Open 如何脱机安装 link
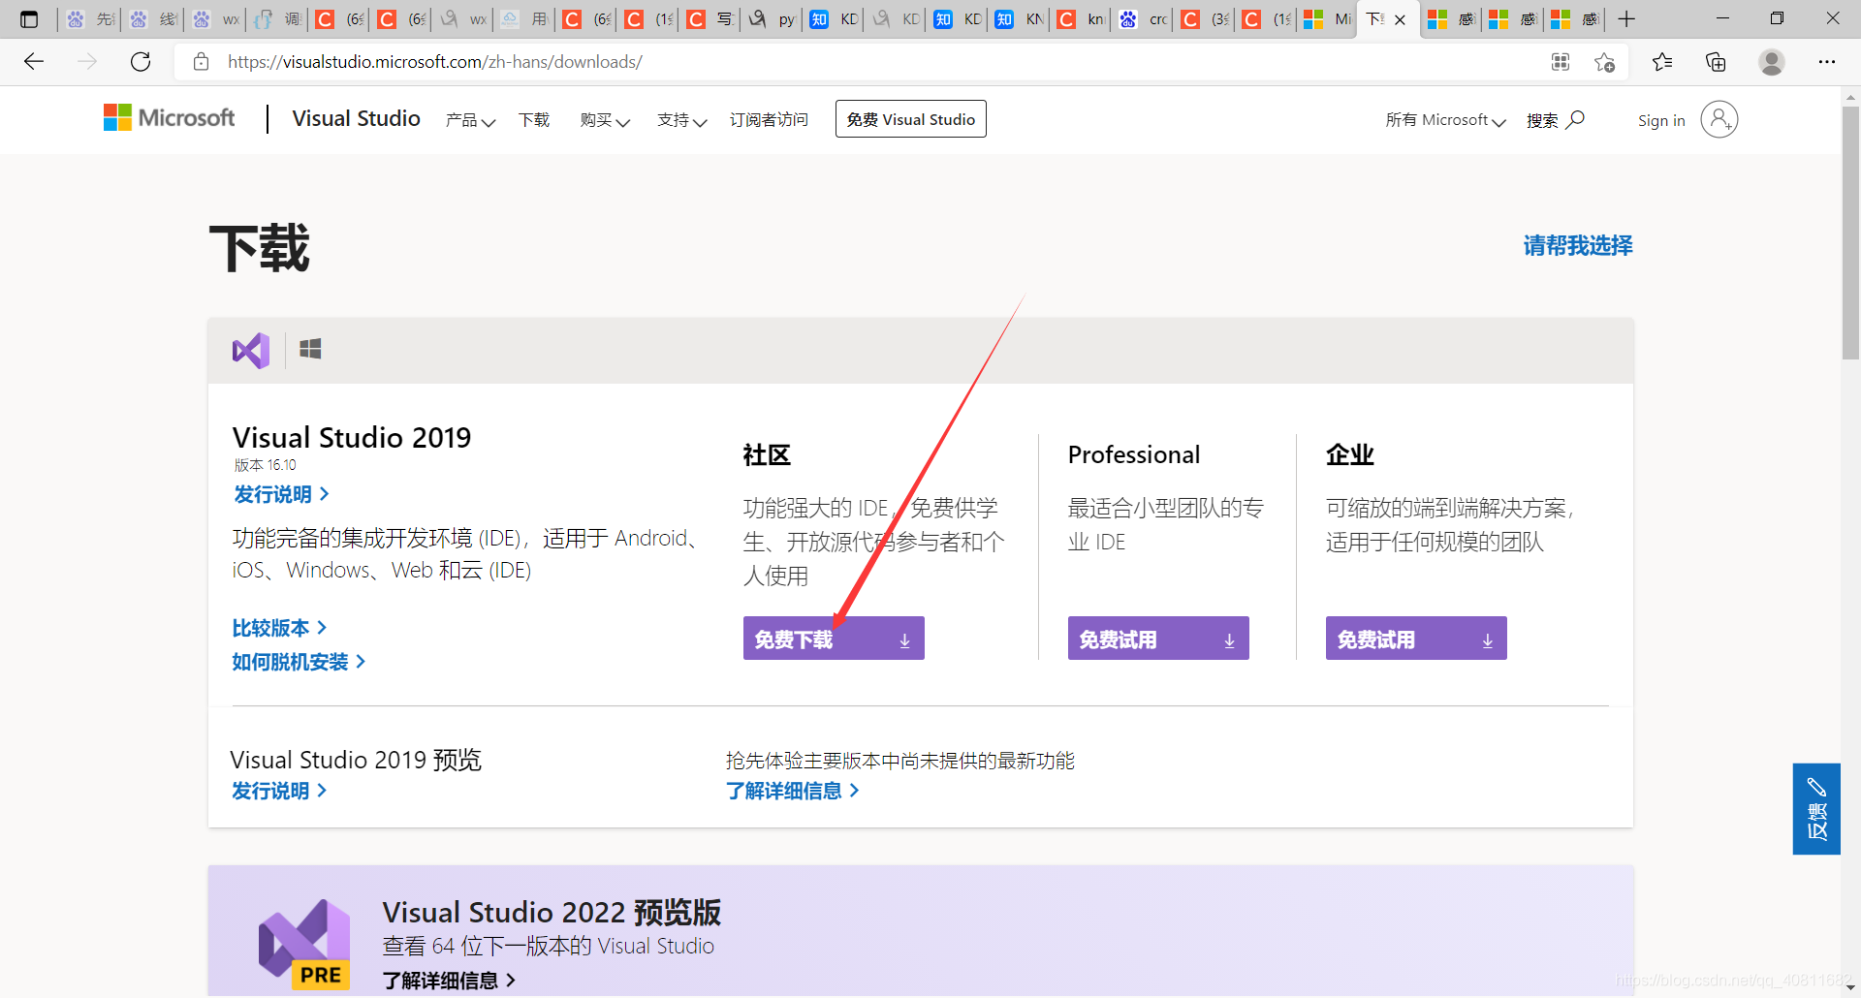This screenshot has width=1861, height=998. 300,662
